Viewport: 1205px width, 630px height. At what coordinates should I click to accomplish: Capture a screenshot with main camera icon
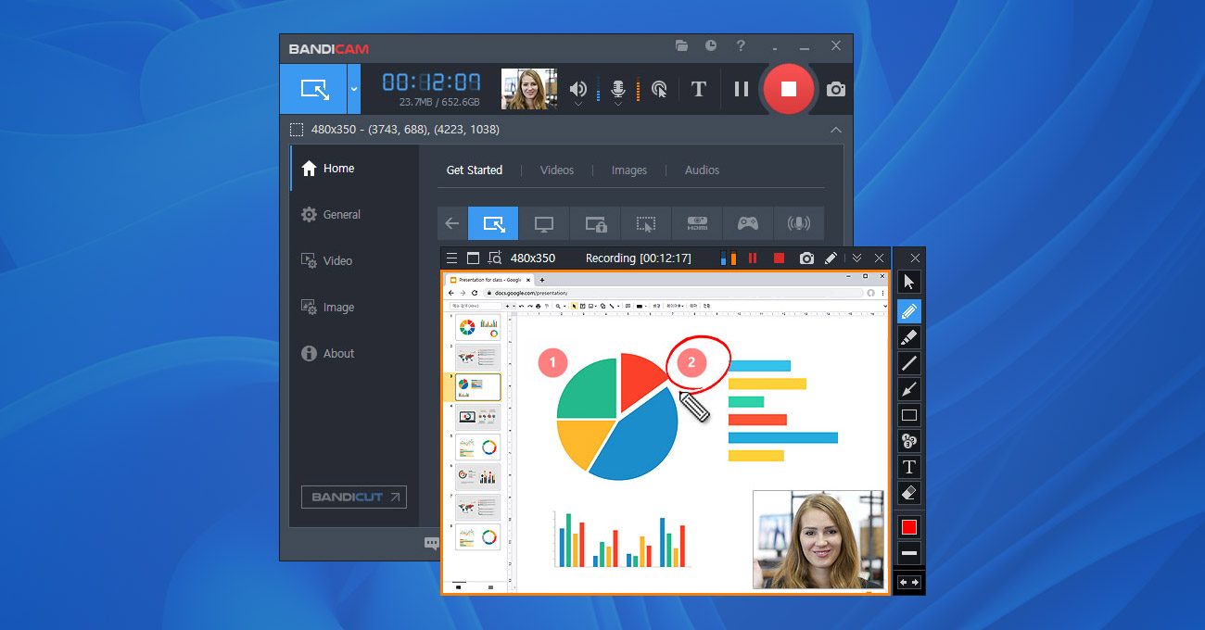(836, 89)
